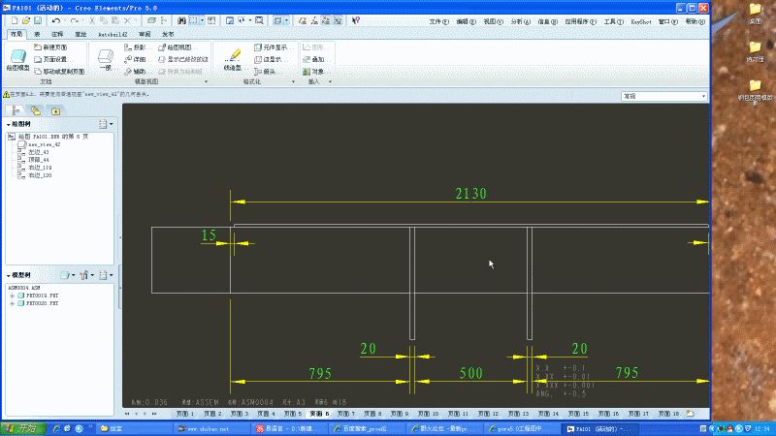Open model tree tools settings dropdown
The height and width of the screenshot is (436, 776).
click(x=86, y=275)
